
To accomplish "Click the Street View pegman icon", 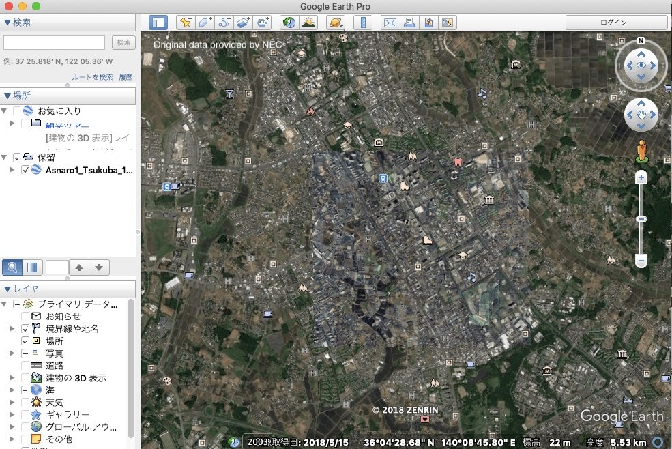I will 641,151.
